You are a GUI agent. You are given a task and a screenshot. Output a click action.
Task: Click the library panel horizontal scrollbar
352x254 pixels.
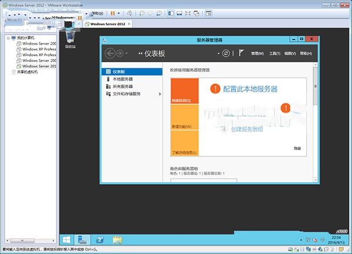point(22,240)
